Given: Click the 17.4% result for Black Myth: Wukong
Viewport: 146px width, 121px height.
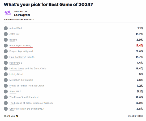Looking at the screenshot, I should 139,45.
